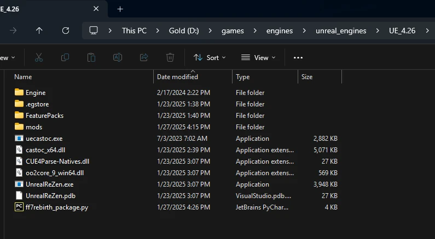This screenshot has height=239, width=435.
Task: Select file name UnrealReZen.exe
Action: [50, 184]
